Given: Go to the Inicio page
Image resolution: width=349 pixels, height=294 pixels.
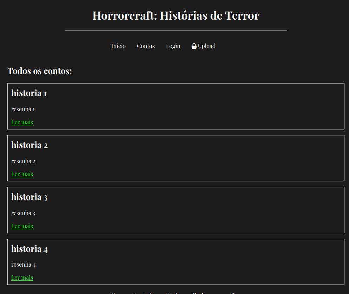Looking at the screenshot, I should point(118,46).
